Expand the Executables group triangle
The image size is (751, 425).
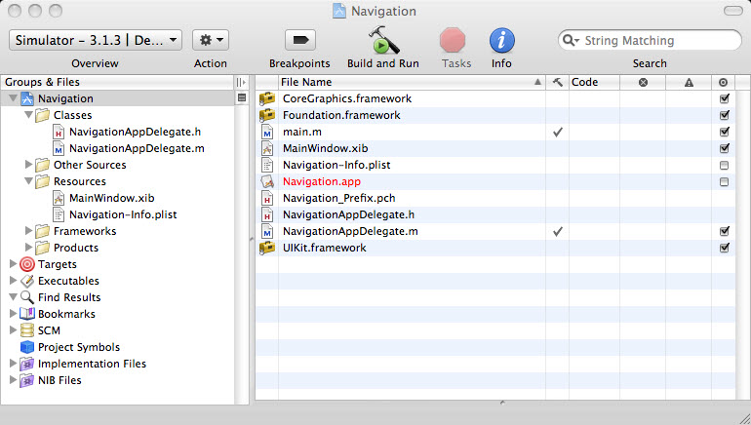tap(13, 281)
